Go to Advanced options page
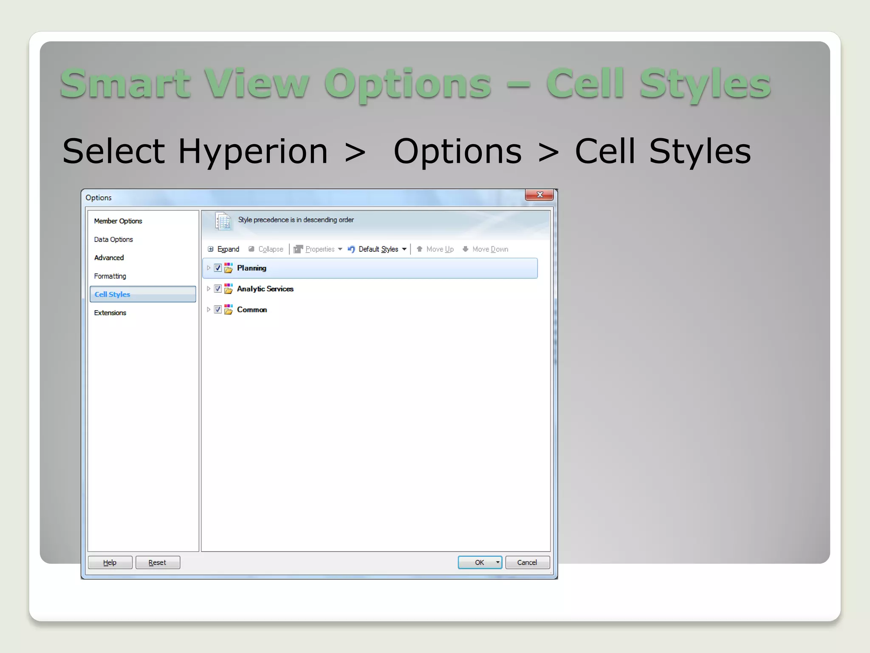 (x=109, y=258)
